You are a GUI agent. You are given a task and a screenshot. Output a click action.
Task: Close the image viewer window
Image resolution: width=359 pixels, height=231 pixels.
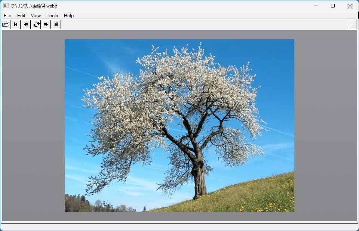(x=350, y=6)
